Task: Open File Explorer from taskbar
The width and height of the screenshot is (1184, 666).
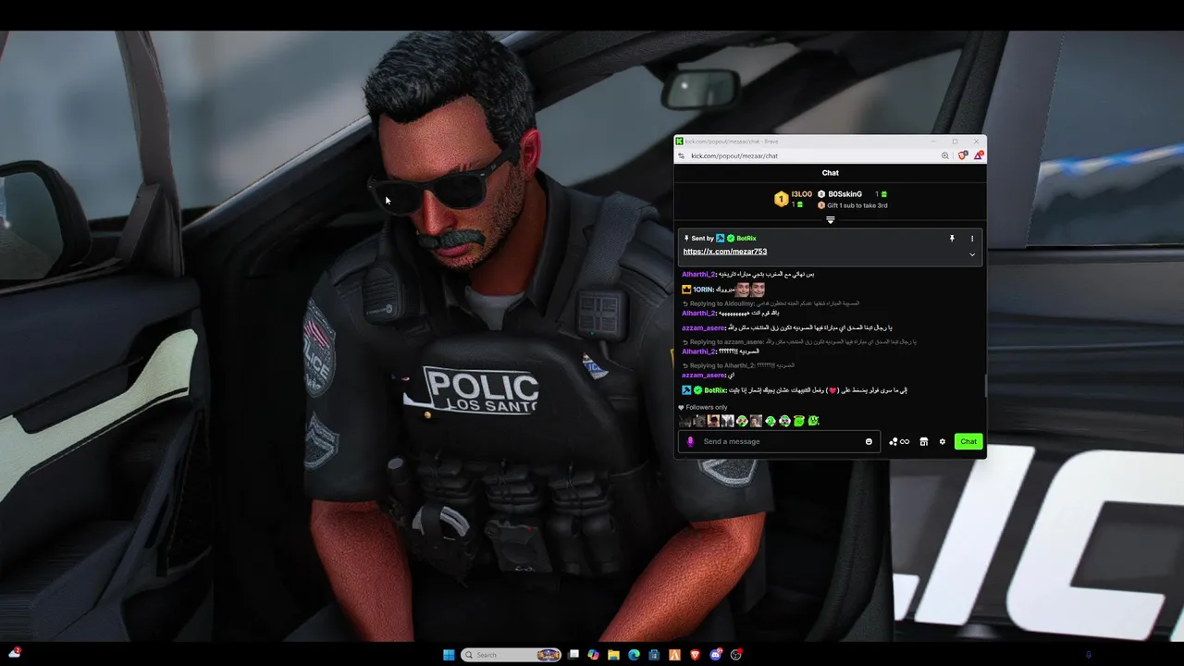Action: click(613, 655)
